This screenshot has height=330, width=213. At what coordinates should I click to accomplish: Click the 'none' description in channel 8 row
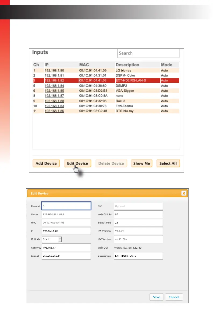pos(119,96)
